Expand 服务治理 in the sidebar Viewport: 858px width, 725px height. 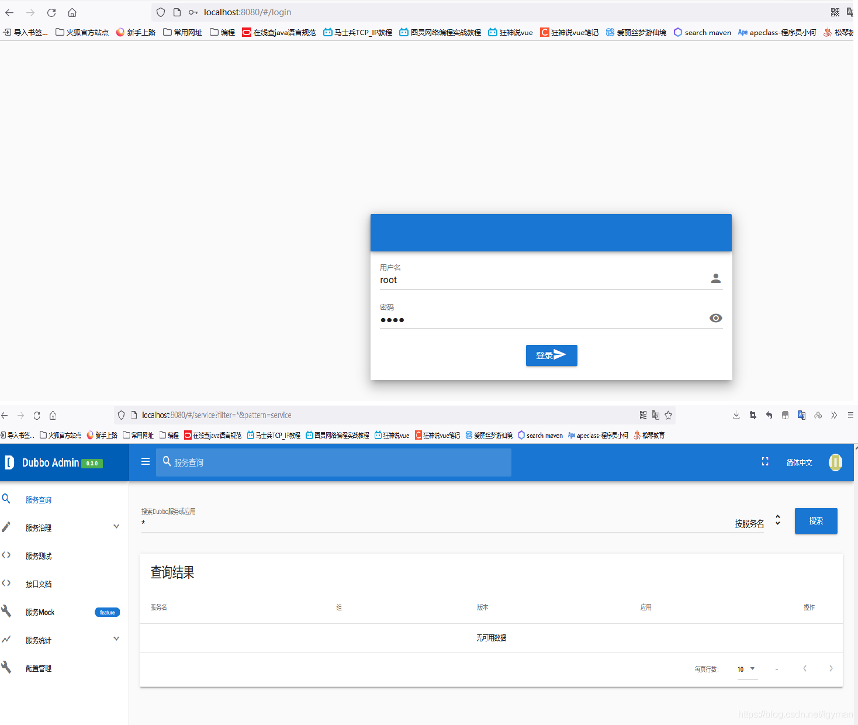[64, 528]
